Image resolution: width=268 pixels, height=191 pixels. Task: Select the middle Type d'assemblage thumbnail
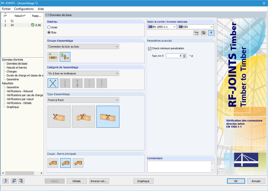[x=83, y=117]
